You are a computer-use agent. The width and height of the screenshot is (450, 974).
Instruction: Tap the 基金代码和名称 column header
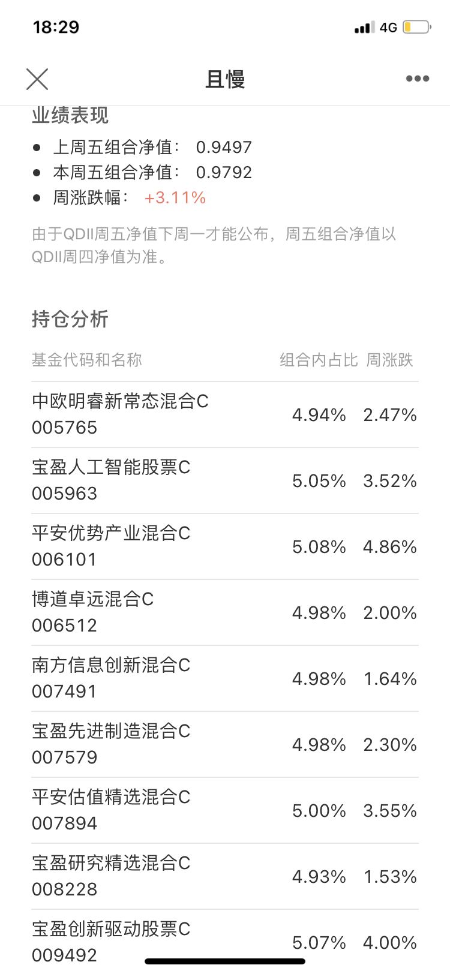(x=87, y=360)
